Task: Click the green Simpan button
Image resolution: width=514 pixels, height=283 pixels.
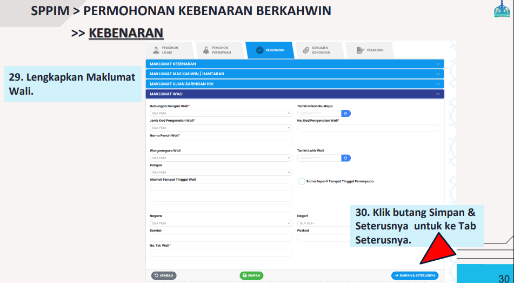Action: point(251,275)
